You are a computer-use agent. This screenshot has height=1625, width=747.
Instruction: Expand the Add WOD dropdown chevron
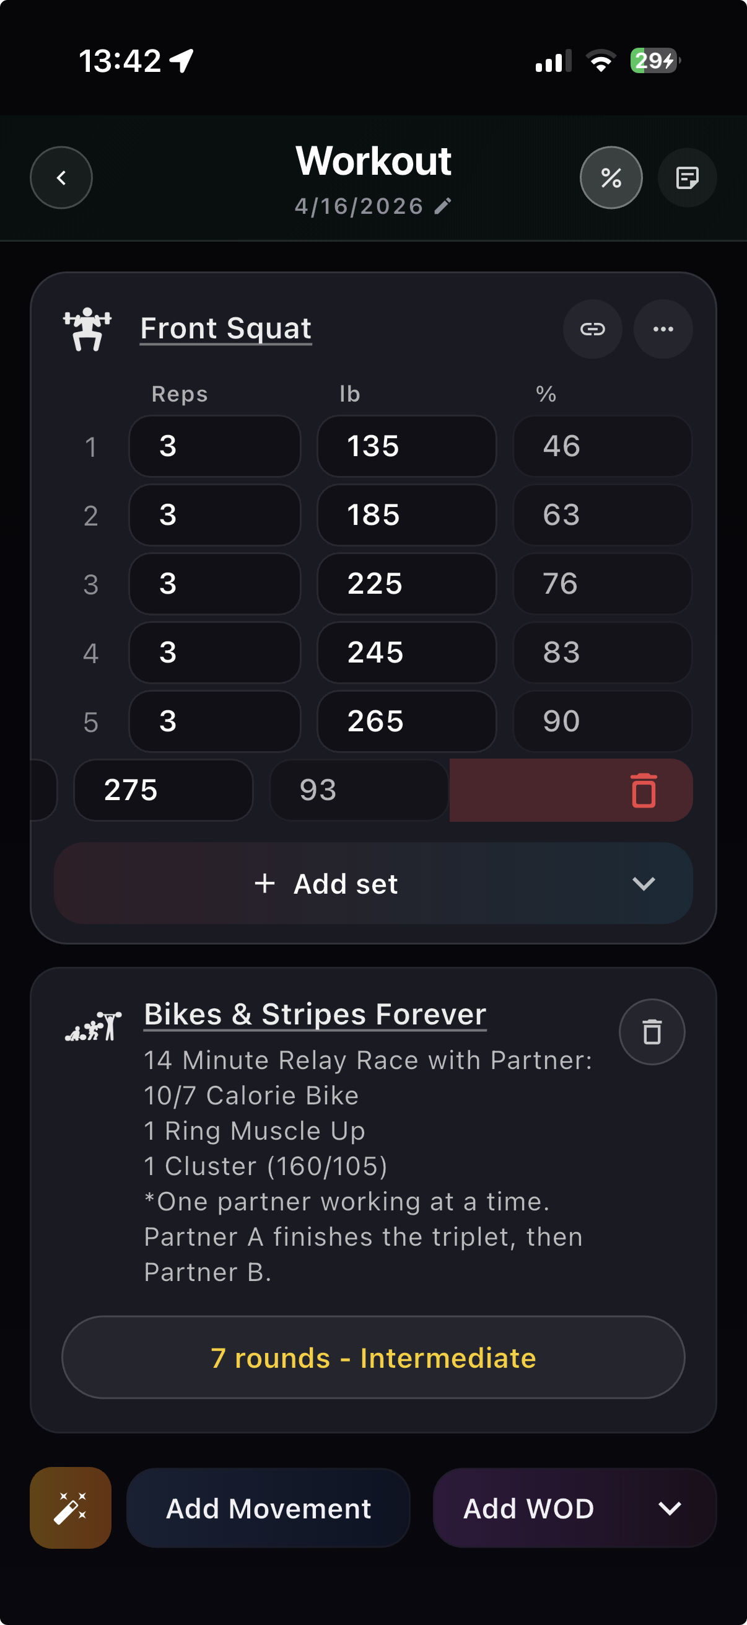point(670,1508)
